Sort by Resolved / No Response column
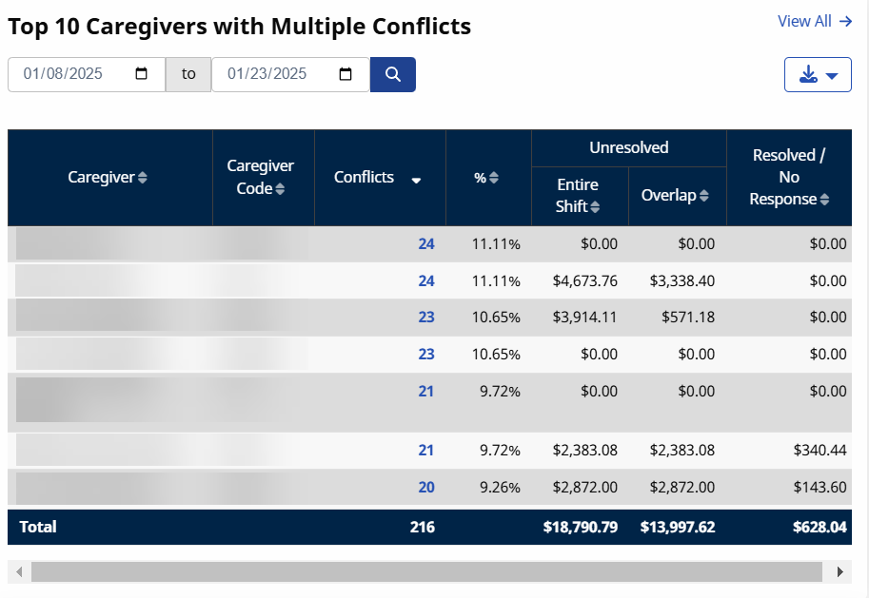This screenshot has width=869, height=598. click(x=823, y=200)
